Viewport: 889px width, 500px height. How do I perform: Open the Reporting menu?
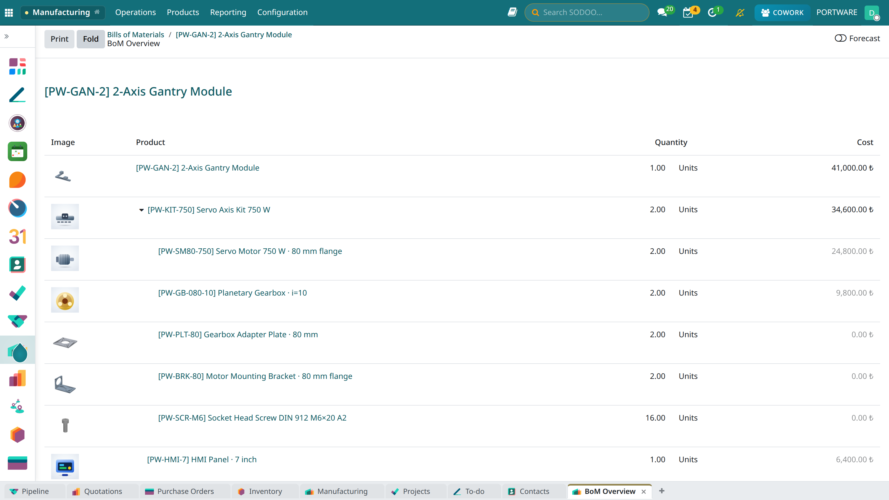pos(228,12)
